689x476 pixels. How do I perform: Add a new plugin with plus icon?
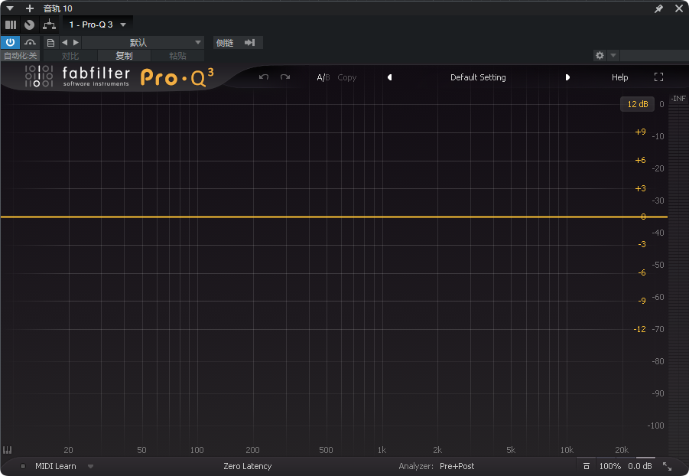pyautogui.click(x=29, y=8)
